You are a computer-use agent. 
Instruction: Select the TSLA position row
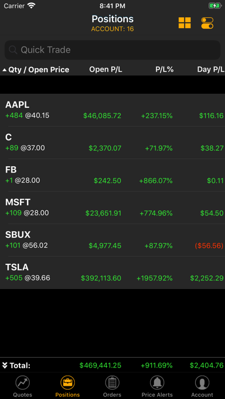pyautogui.click(x=113, y=272)
